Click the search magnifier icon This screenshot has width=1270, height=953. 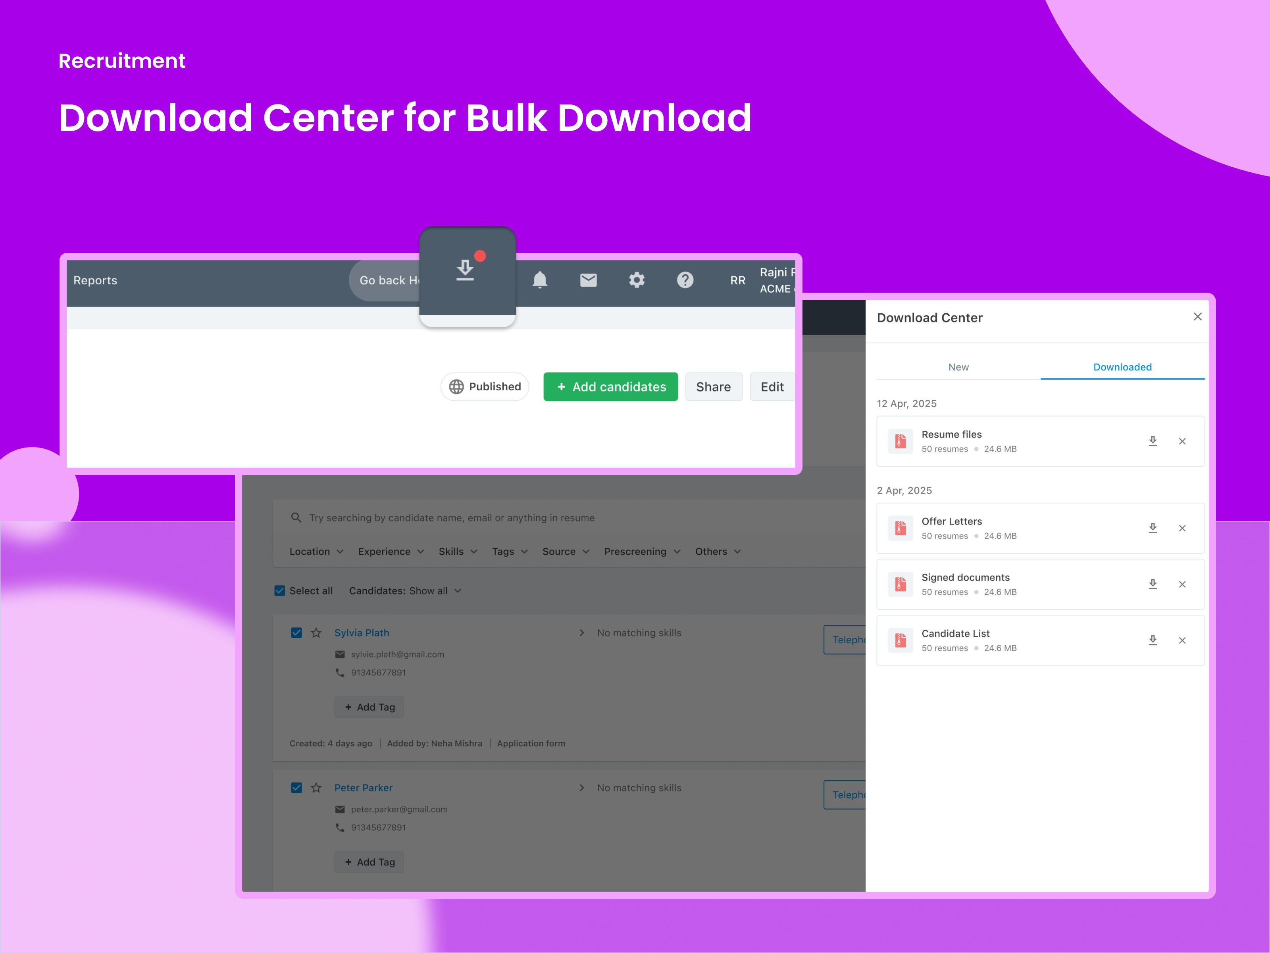click(x=296, y=517)
